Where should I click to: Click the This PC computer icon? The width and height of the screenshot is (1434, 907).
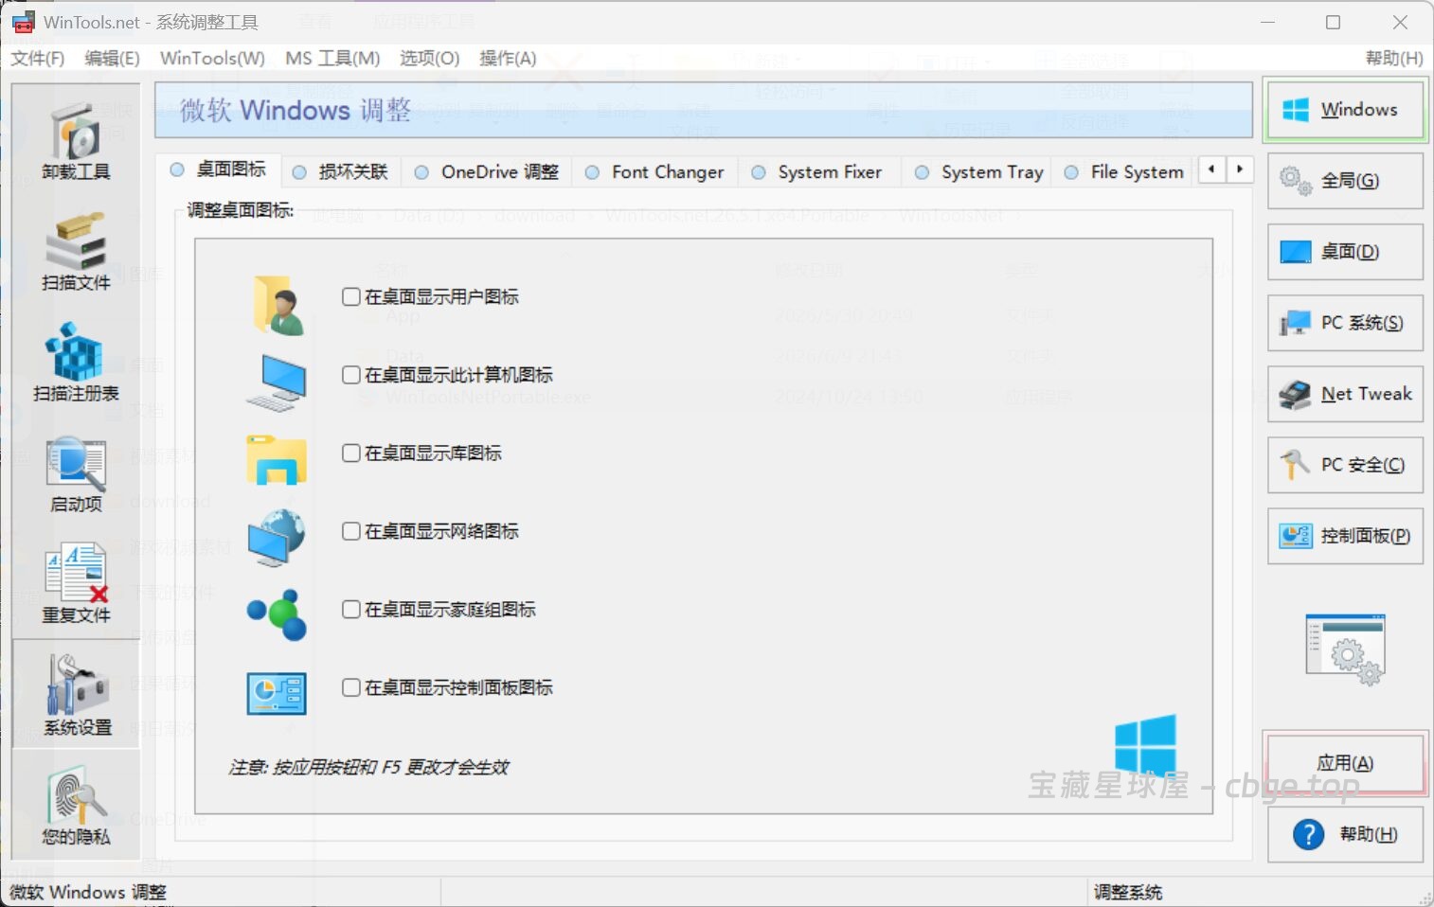(278, 382)
